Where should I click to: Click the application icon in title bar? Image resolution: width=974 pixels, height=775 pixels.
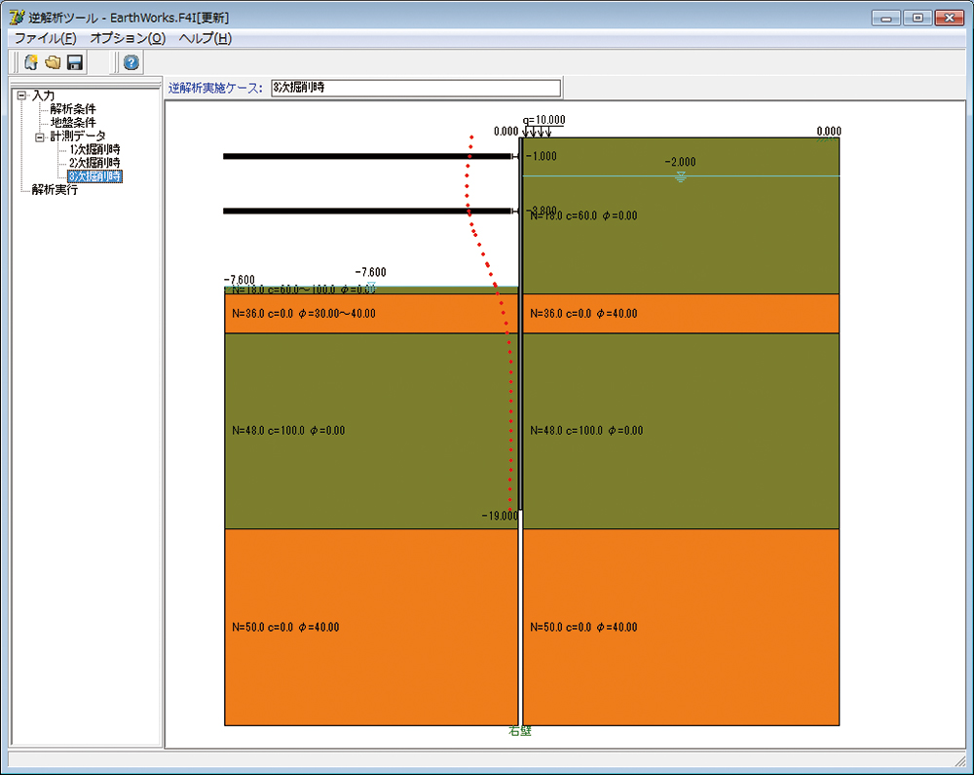[16, 18]
